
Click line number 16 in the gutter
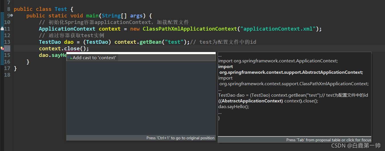tap(7, 62)
